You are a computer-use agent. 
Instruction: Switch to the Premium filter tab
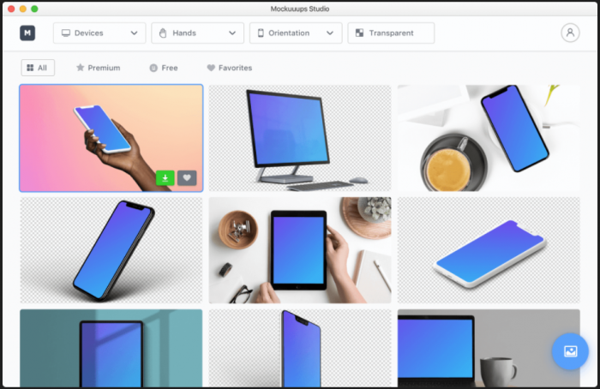99,68
